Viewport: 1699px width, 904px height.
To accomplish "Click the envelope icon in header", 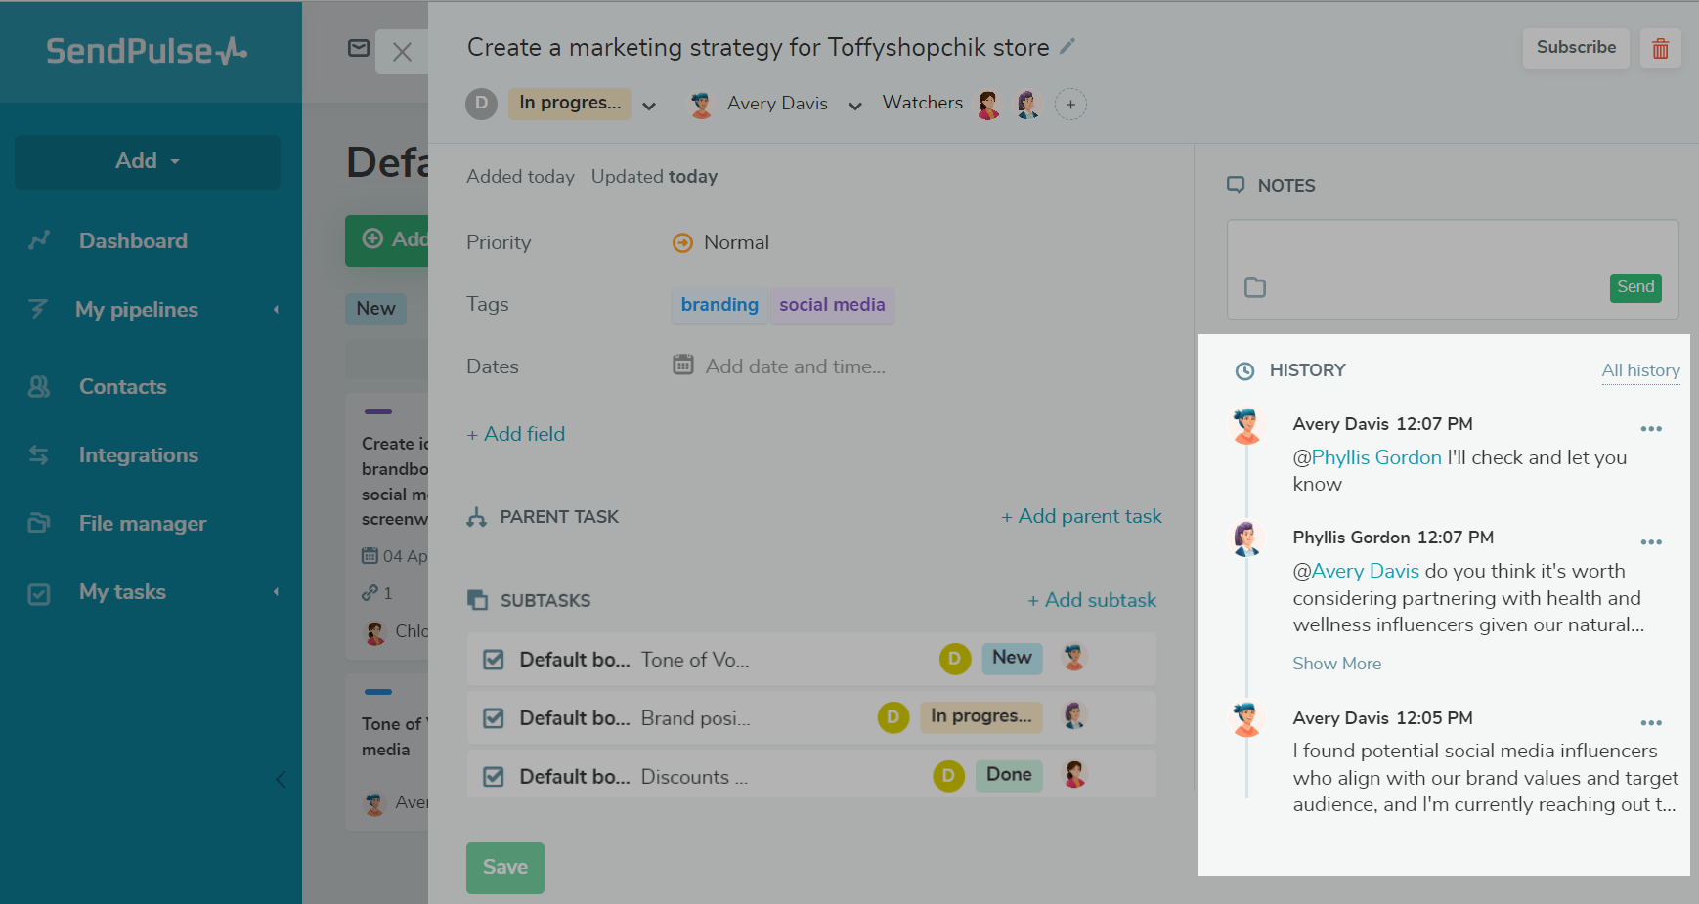I will [359, 48].
